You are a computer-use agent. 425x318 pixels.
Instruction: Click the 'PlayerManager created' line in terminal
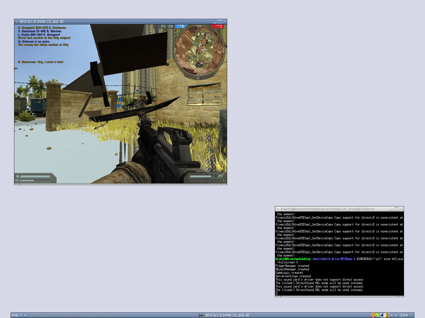coord(292,266)
